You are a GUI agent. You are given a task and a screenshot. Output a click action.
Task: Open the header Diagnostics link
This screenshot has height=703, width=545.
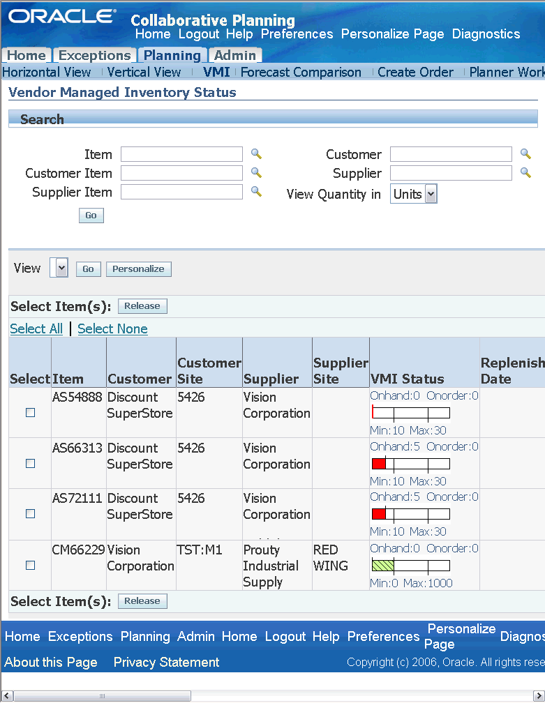tap(486, 34)
